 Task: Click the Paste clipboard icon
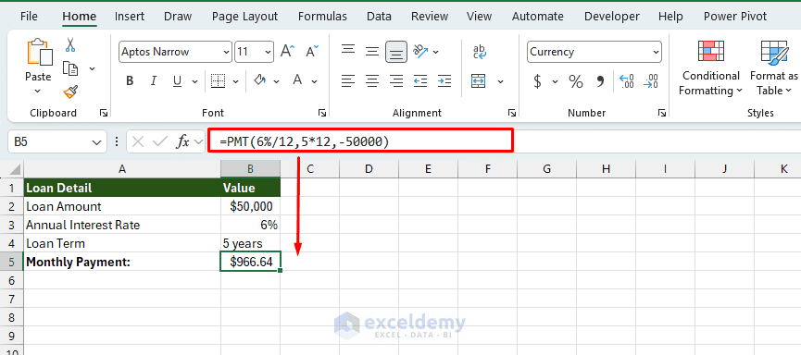coord(39,53)
